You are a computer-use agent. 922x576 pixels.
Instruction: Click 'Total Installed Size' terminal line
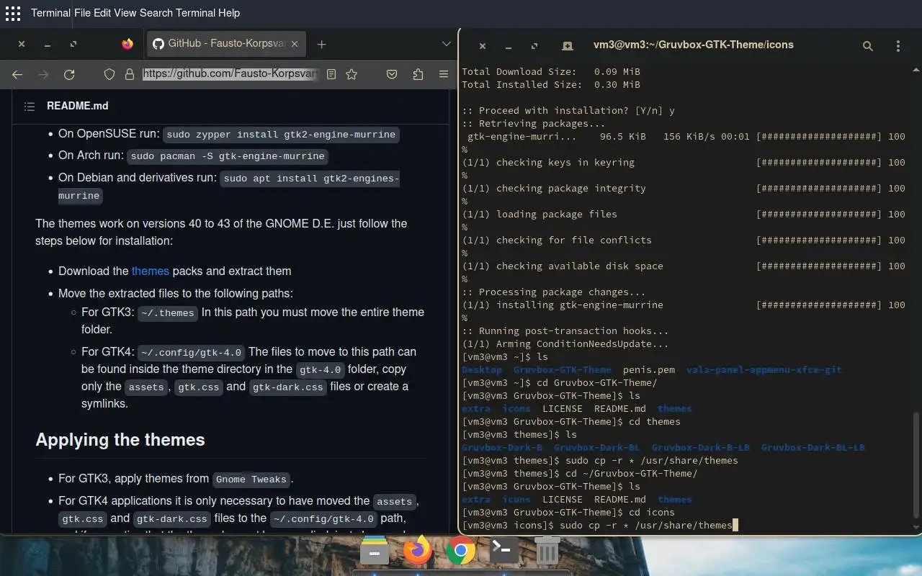pyautogui.click(x=551, y=85)
